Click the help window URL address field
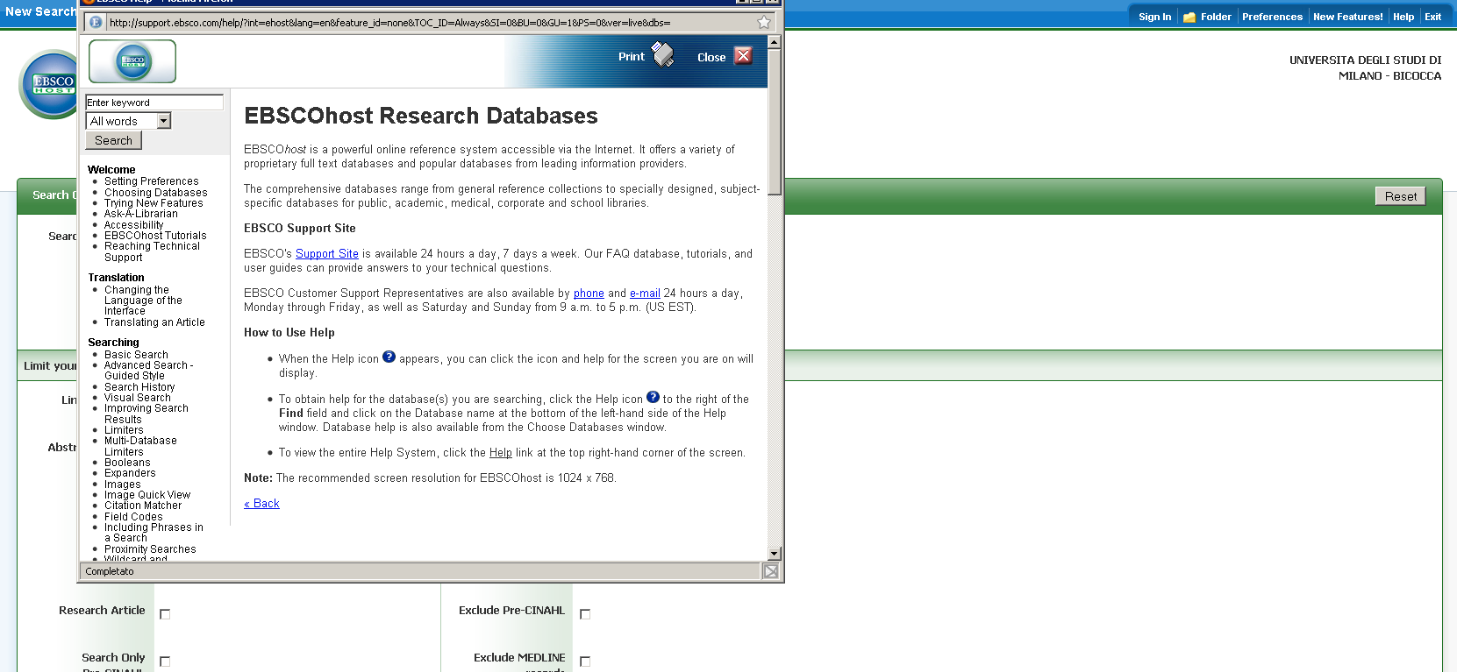This screenshot has height=672, width=1457. 430,23
